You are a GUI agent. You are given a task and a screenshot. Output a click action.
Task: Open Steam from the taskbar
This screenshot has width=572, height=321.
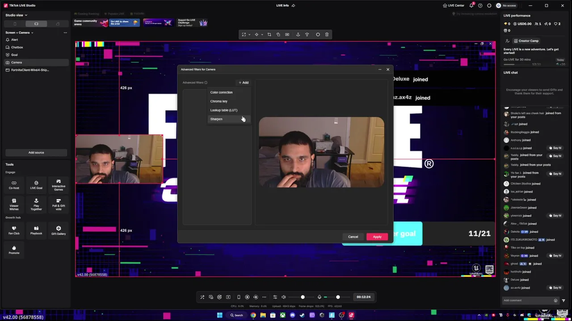pyautogui.click(x=302, y=315)
